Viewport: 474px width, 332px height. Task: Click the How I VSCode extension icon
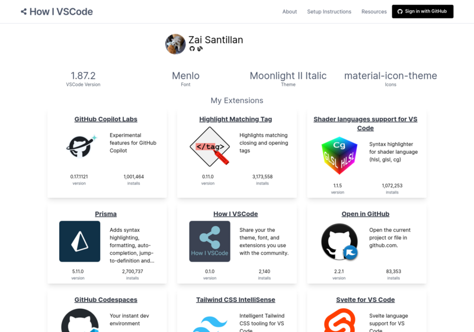point(210,241)
